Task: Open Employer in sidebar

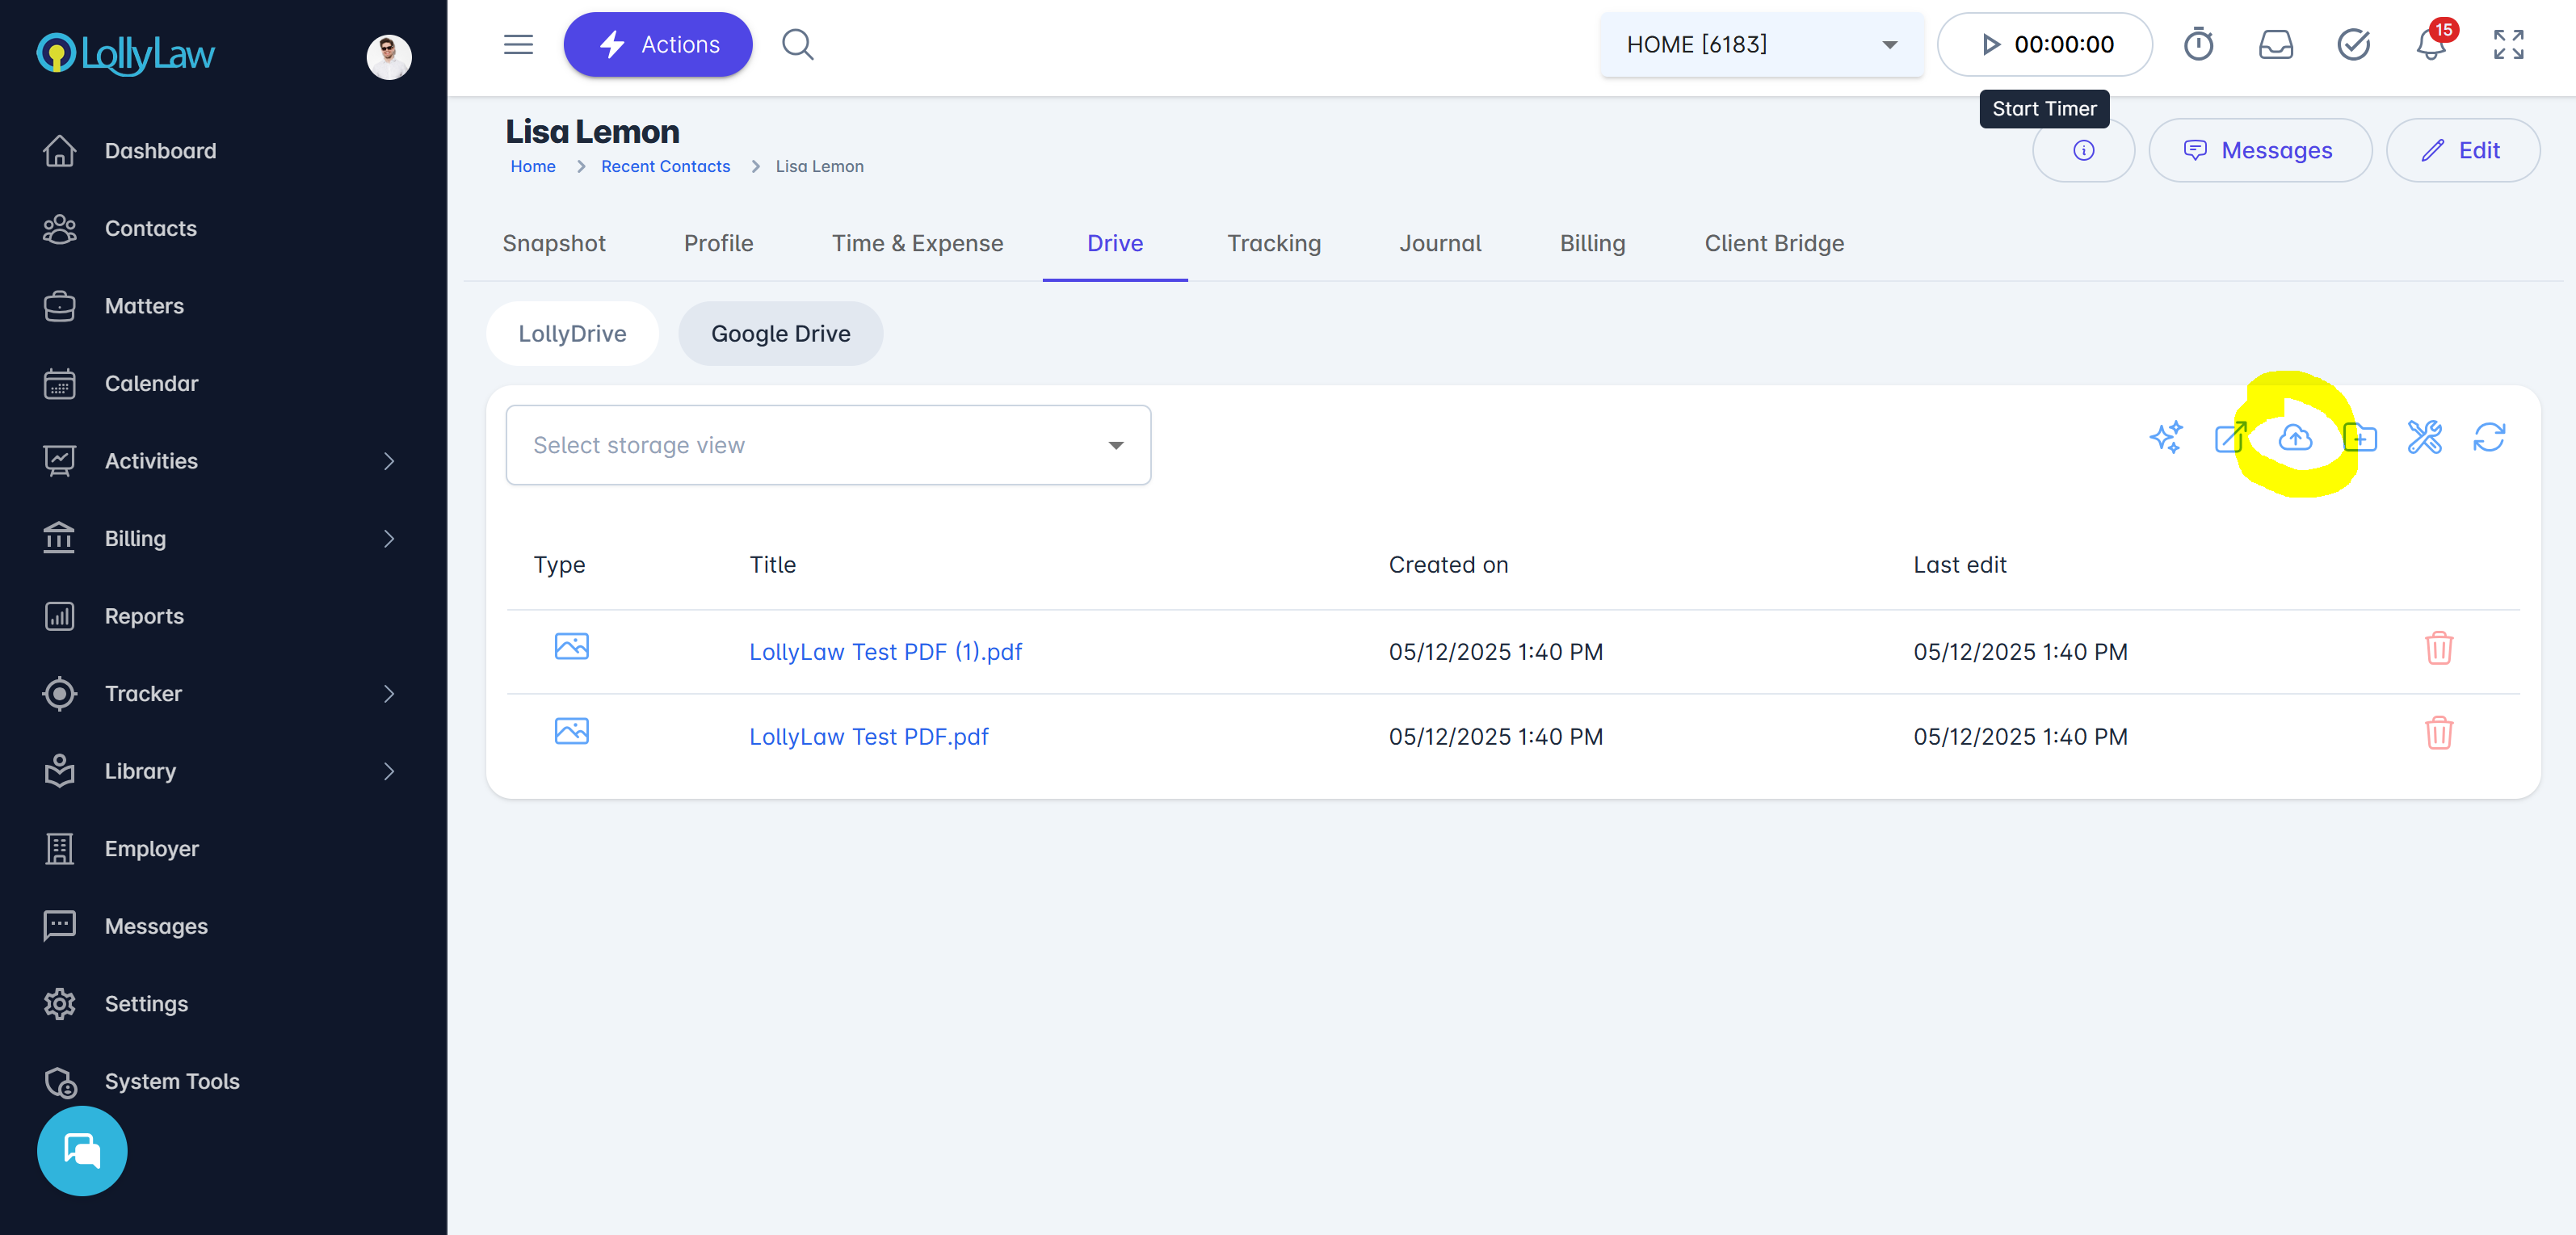Action: click(x=152, y=849)
